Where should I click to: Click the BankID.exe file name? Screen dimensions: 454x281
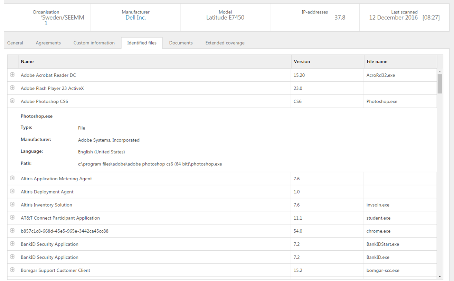coord(378,257)
